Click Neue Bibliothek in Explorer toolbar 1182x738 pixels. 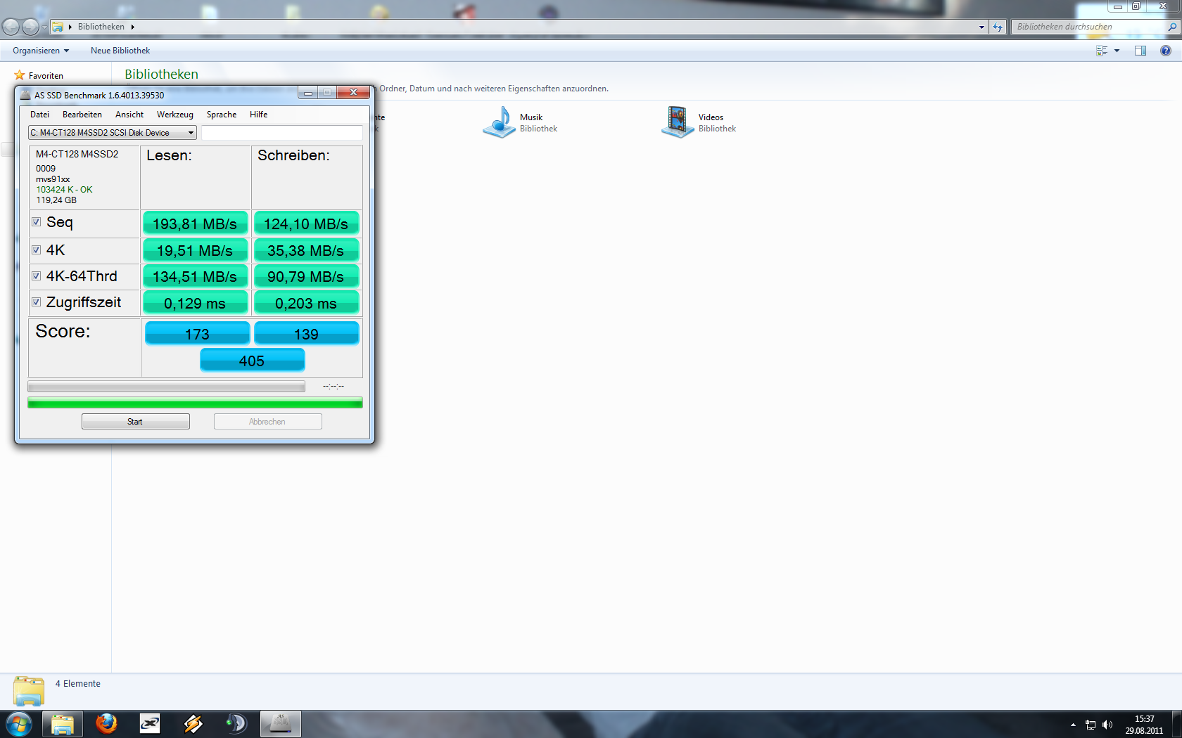[120, 51]
